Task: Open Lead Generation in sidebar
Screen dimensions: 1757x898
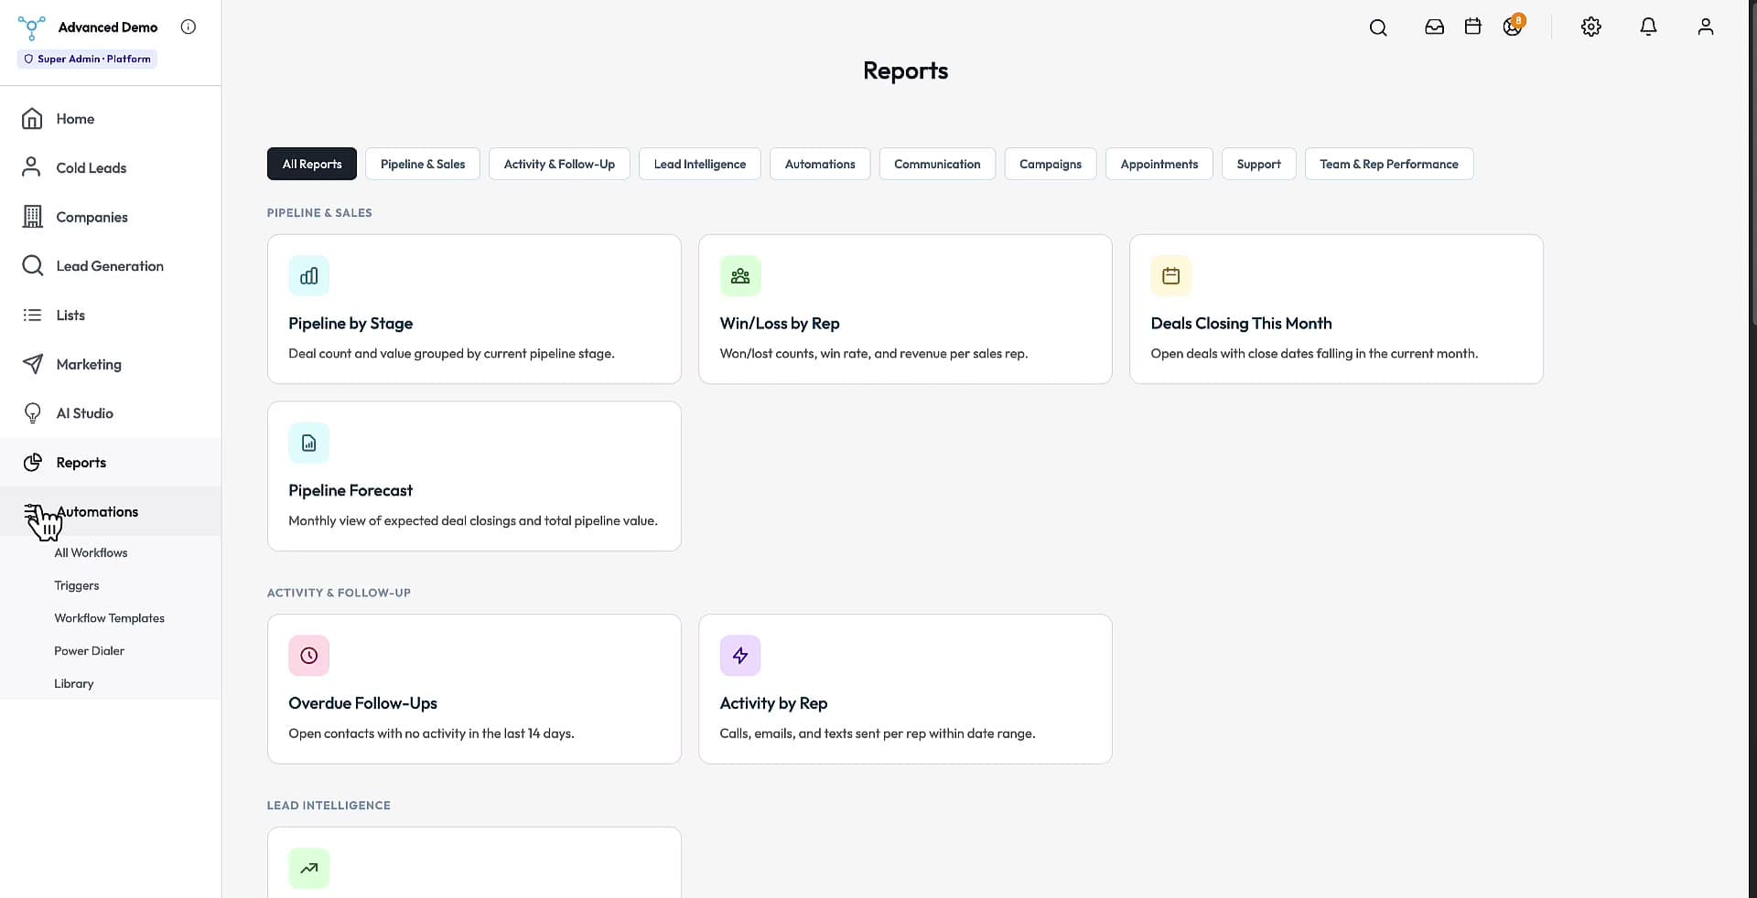Action: click(x=111, y=266)
